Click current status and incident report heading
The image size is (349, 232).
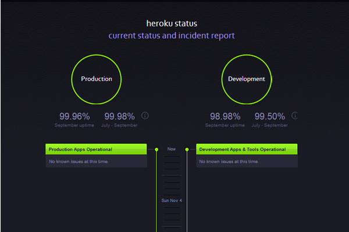tap(172, 36)
